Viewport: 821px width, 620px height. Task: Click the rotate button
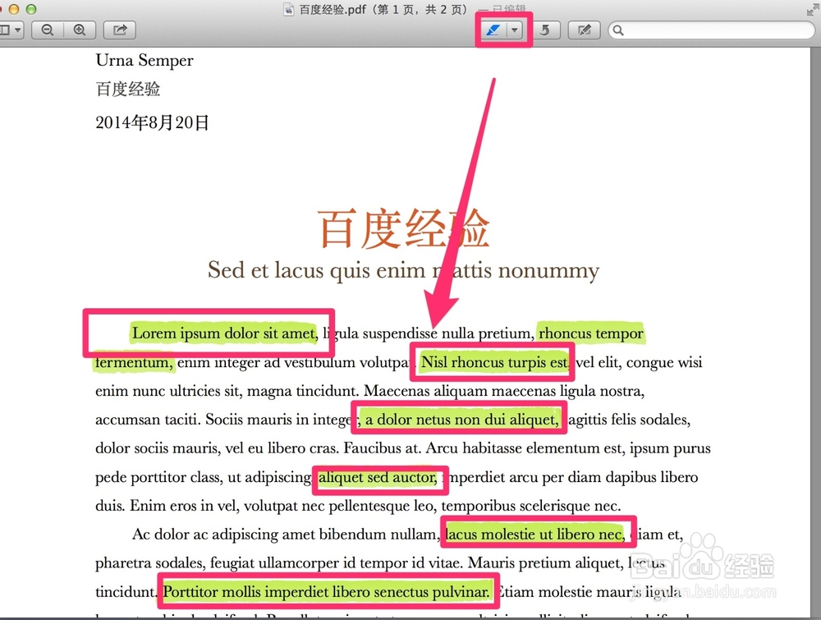(545, 30)
